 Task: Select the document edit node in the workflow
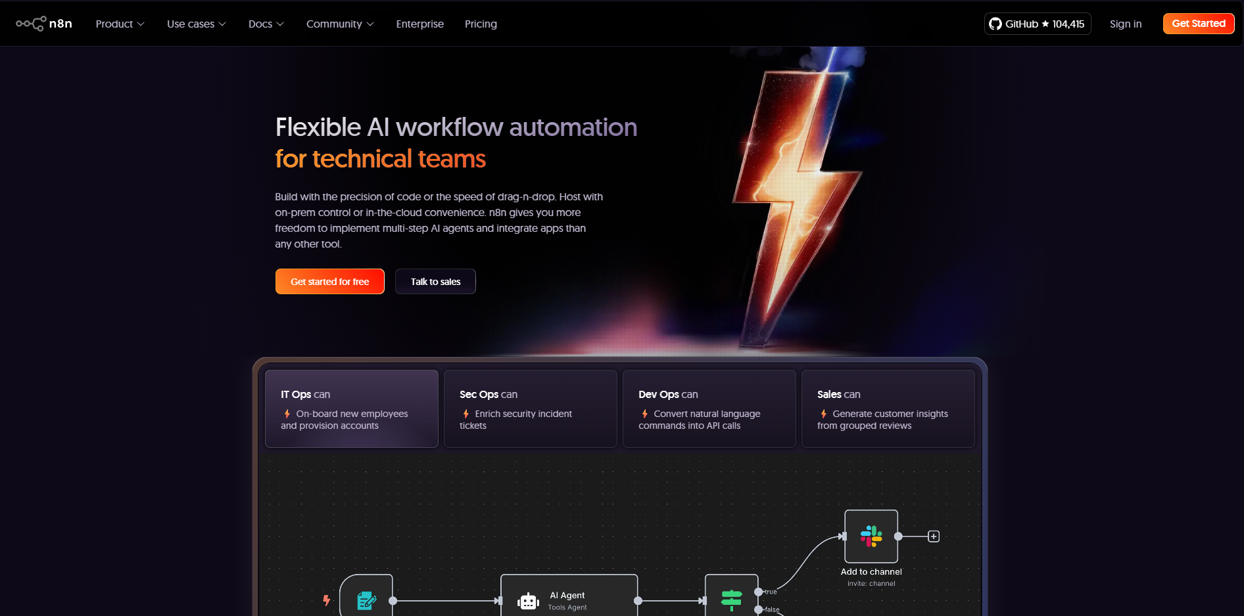click(x=366, y=599)
